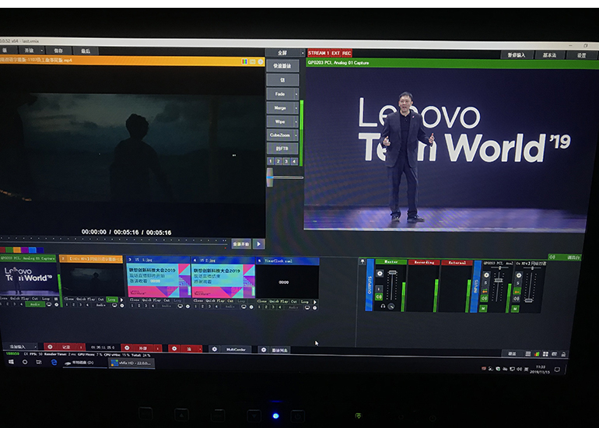Viewport: 599px width, 428px height.
Task: Toggle M bus button on QP0203 PCI input
Action: (x=483, y=308)
